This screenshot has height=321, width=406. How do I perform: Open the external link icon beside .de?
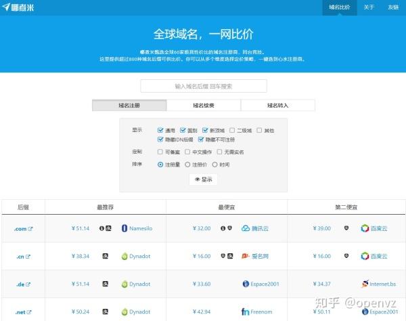(28, 284)
